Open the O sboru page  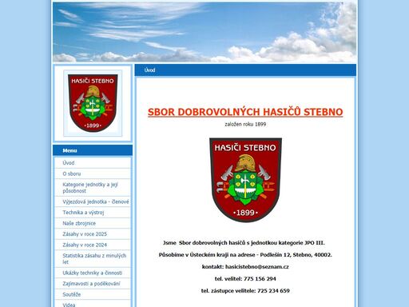coord(72,173)
